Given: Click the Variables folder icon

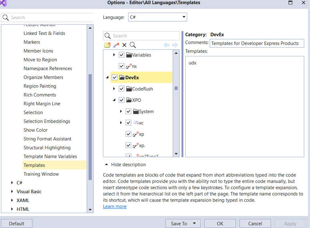Looking at the screenshot, I should coord(129,55).
